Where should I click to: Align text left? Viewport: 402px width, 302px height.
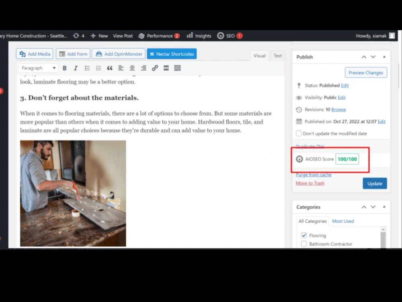121,68
